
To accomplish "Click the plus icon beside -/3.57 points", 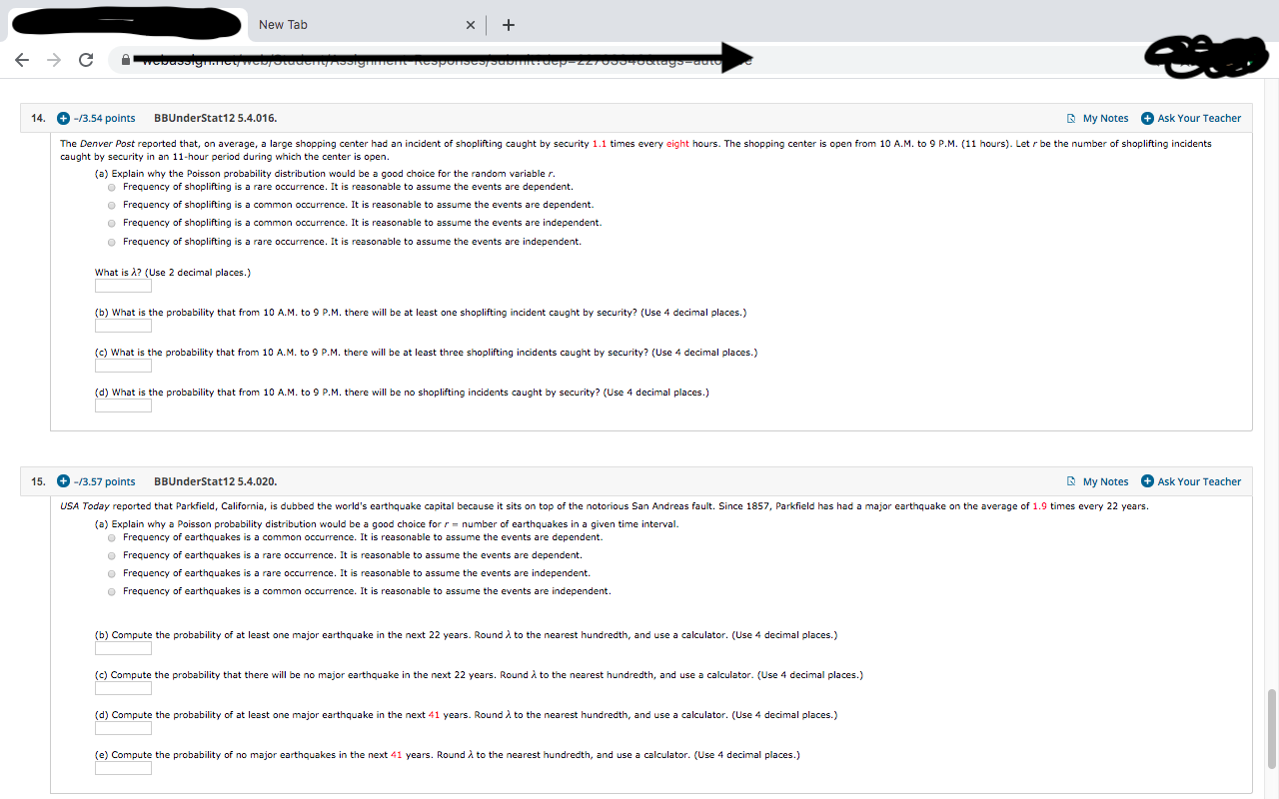I will coord(64,481).
